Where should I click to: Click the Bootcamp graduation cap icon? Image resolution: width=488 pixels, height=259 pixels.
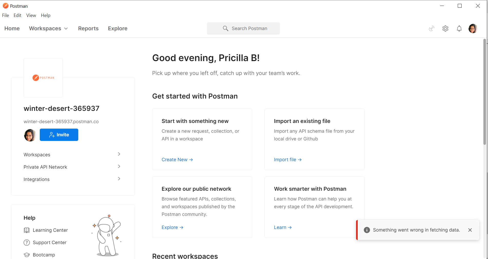[x=27, y=255]
